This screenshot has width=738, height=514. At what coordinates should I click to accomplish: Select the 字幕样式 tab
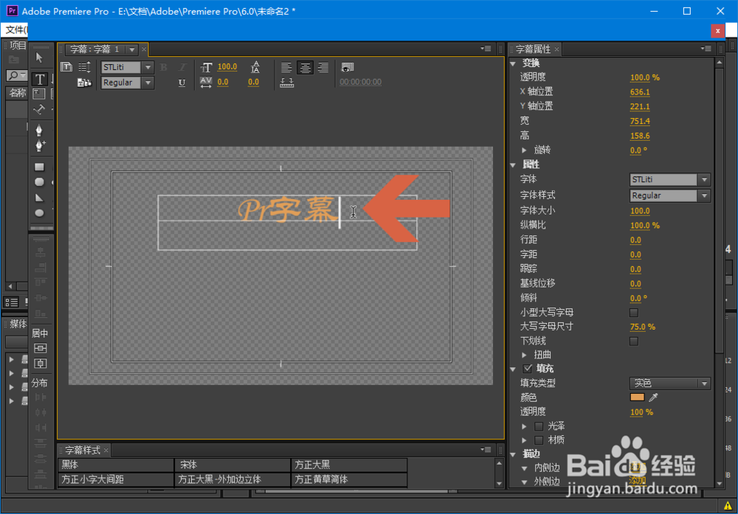pos(83,450)
